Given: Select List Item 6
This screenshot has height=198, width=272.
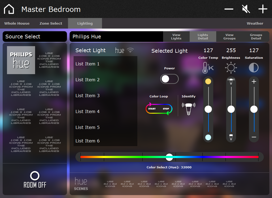Looking at the screenshot, I should (105, 141).
